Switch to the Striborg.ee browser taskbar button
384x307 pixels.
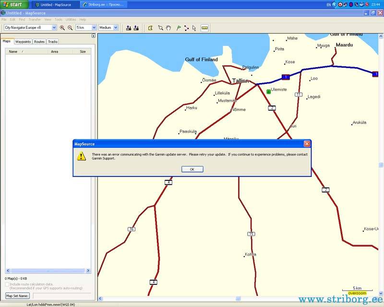tap(104, 5)
